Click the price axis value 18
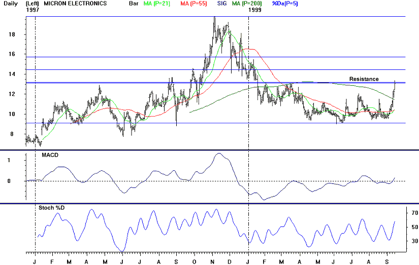 point(12,34)
